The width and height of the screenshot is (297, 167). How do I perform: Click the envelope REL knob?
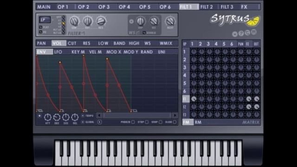75,117
